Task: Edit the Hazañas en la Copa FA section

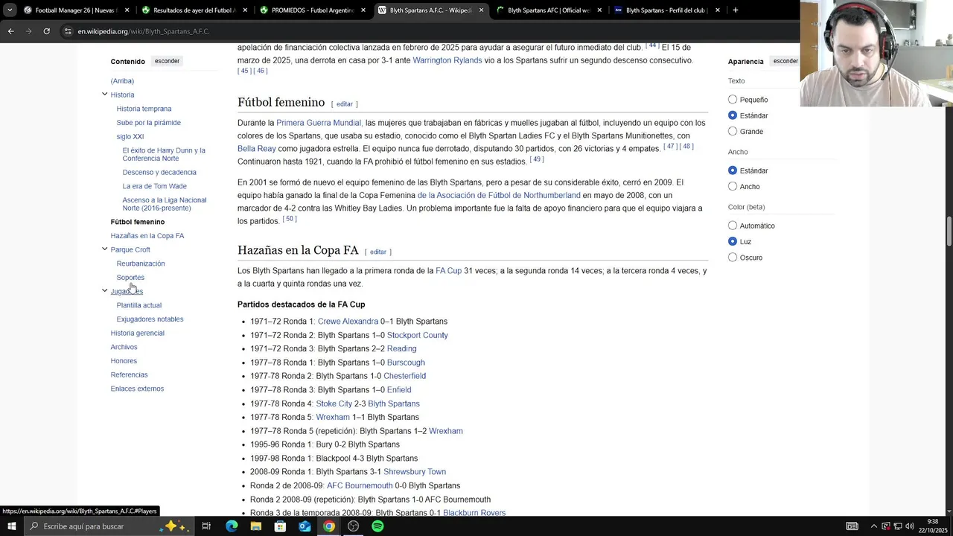Action: pyautogui.click(x=378, y=252)
